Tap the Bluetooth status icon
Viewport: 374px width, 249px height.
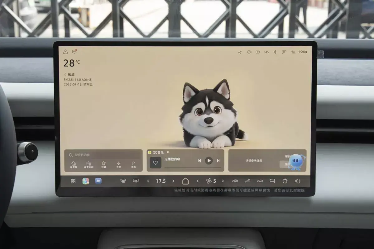tap(275, 52)
